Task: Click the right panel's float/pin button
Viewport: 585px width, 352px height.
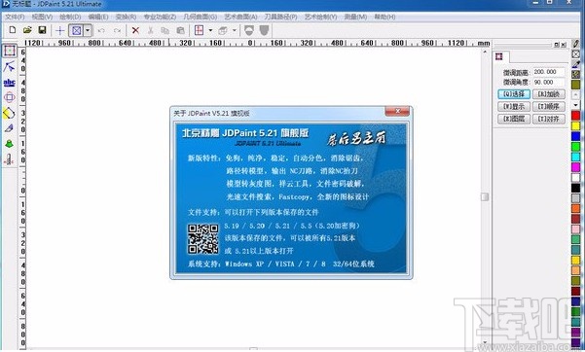Action: click(557, 45)
